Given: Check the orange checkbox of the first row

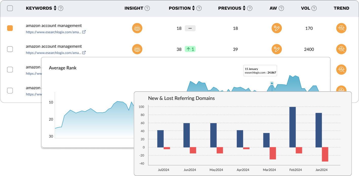Looking at the screenshot, I should pyautogui.click(x=10, y=28).
